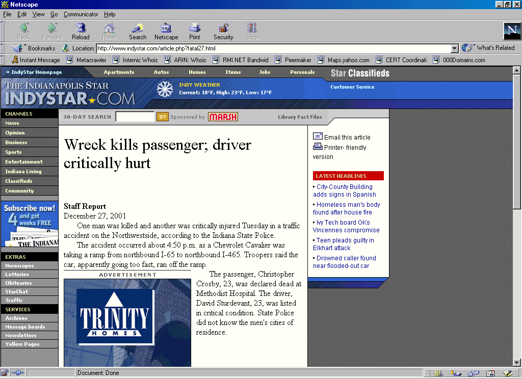The width and height of the screenshot is (522, 379).
Task: Open Metacrawler bookmark
Action: [86, 60]
